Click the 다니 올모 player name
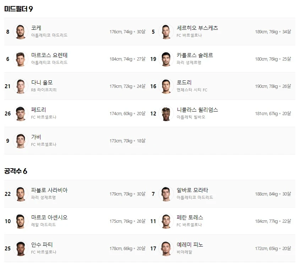 (42, 83)
